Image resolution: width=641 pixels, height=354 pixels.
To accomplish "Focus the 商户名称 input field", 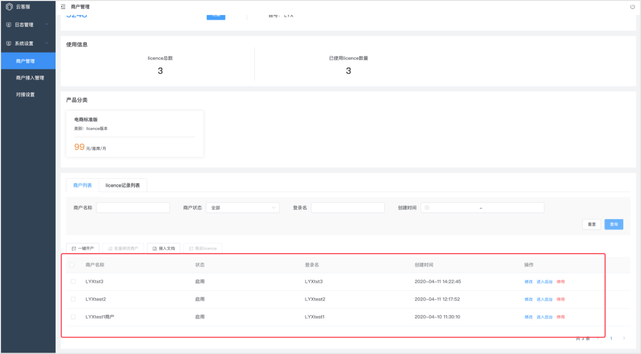I will pos(133,208).
